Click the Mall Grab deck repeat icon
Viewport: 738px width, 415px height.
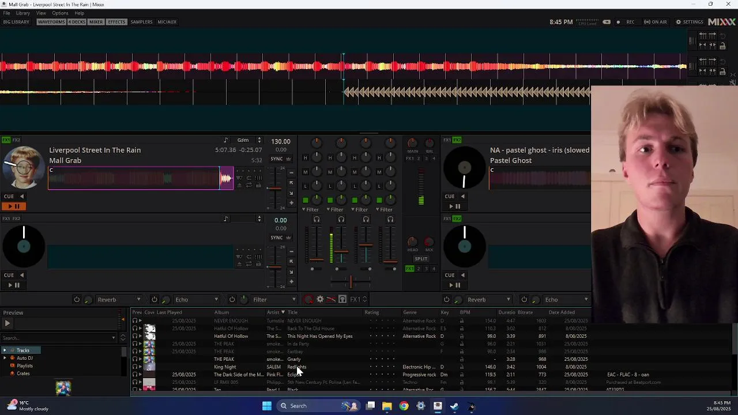249,184
